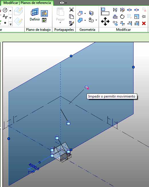The width and height of the screenshot is (149, 187).
Task: Select the Rotate tool
Action: pos(122,17)
